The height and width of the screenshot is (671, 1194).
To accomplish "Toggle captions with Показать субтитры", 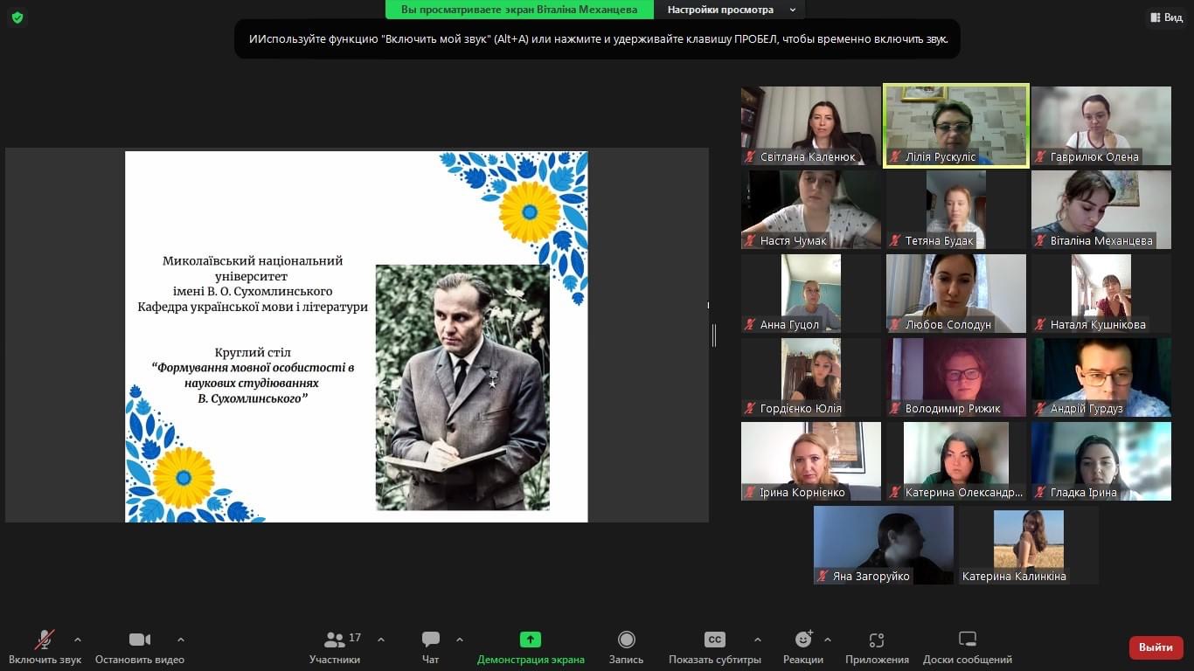I will [x=714, y=640].
